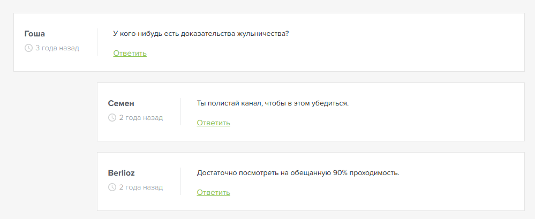This screenshot has width=535, height=219.
Task: Open reply link under Berlioz's comment
Action: (213, 193)
